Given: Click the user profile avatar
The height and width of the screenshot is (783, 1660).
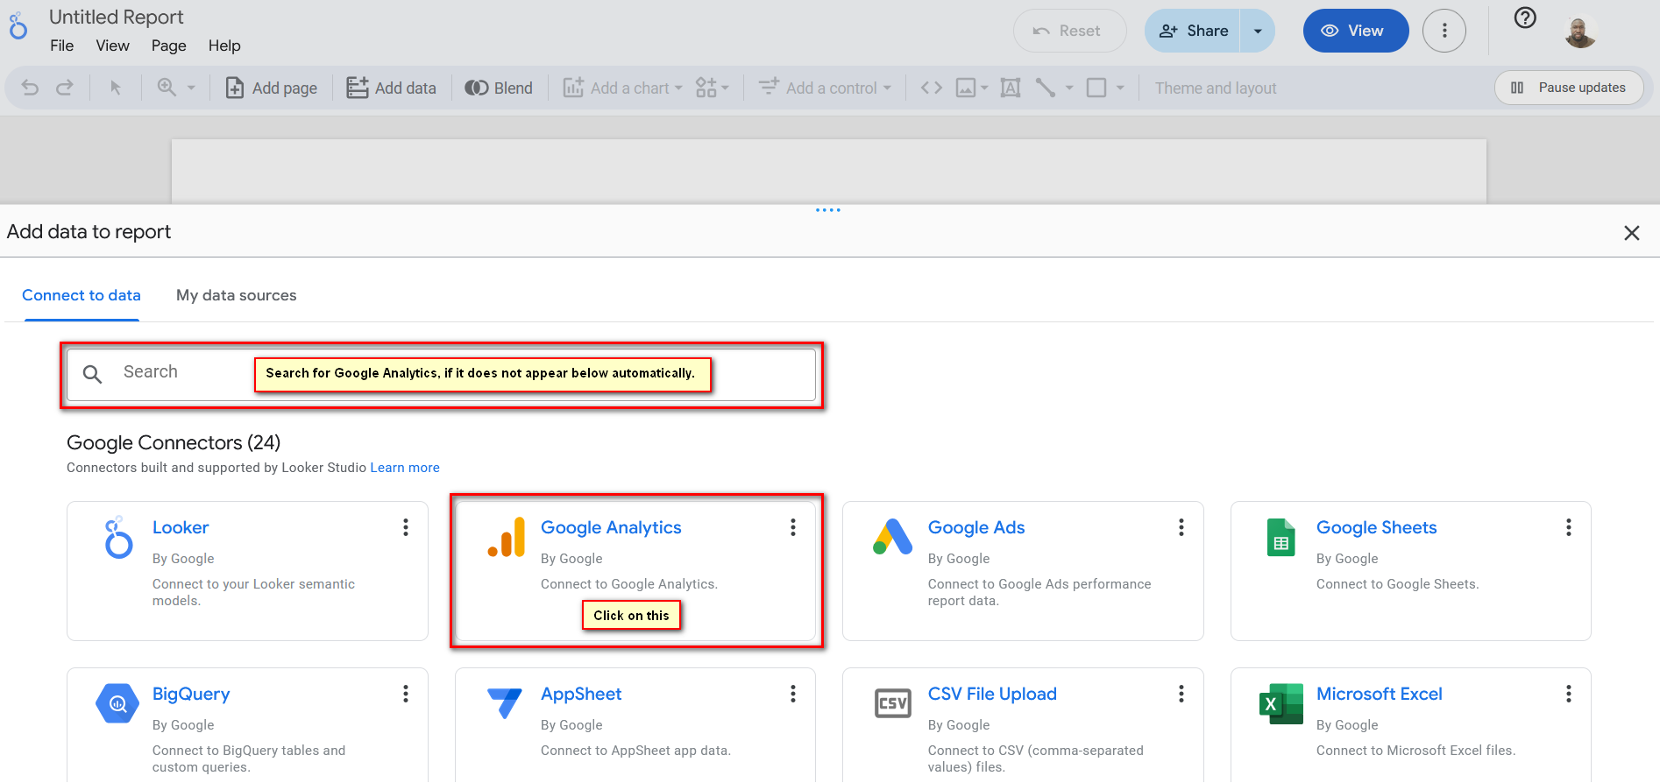Looking at the screenshot, I should (1580, 32).
